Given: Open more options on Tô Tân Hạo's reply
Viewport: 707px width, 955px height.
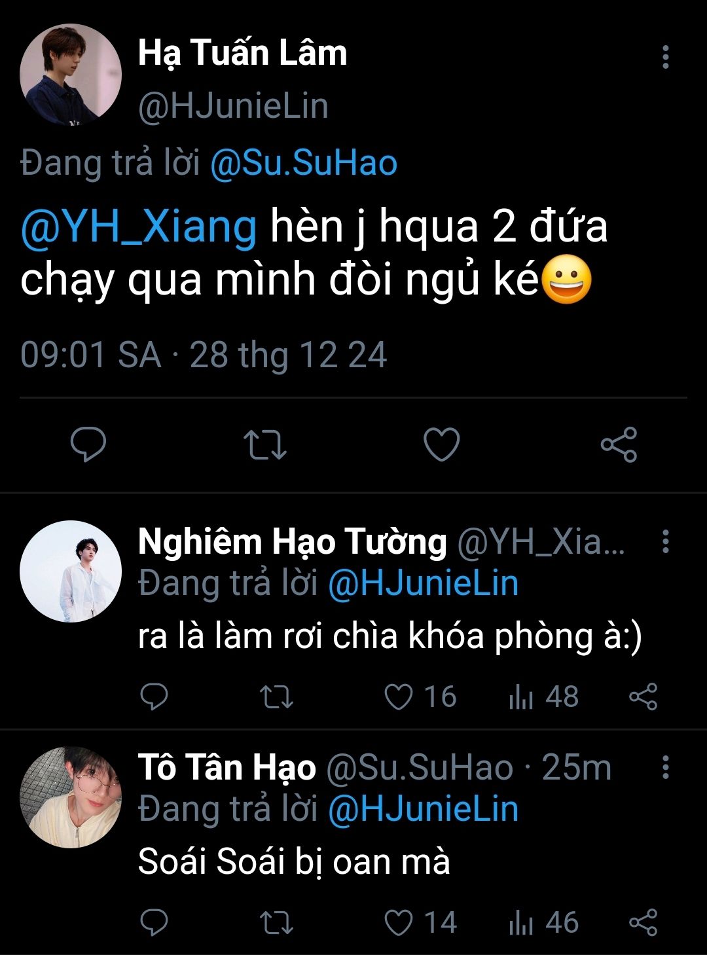Looking at the screenshot, I should coord(665,767).
